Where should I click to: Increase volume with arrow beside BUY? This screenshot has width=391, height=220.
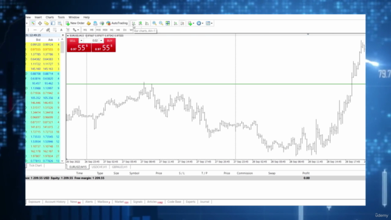coord(101,41)
